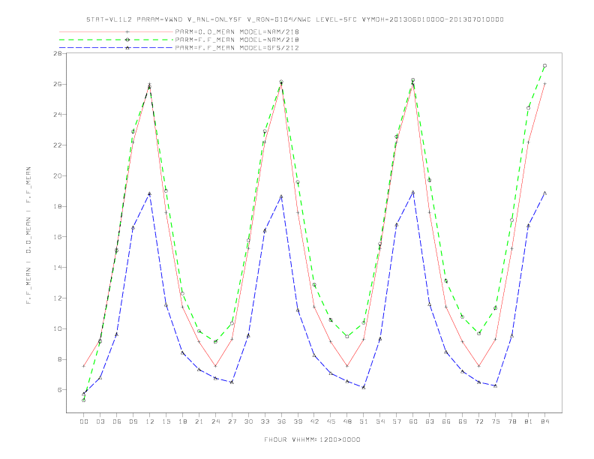Select the legend entry PARM=O.O_MEAN MODEL=NAM/218

tap(237, 31)
